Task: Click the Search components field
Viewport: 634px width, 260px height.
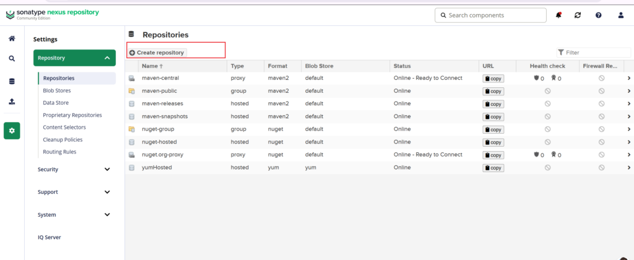Action: click(x=490, y=15)
